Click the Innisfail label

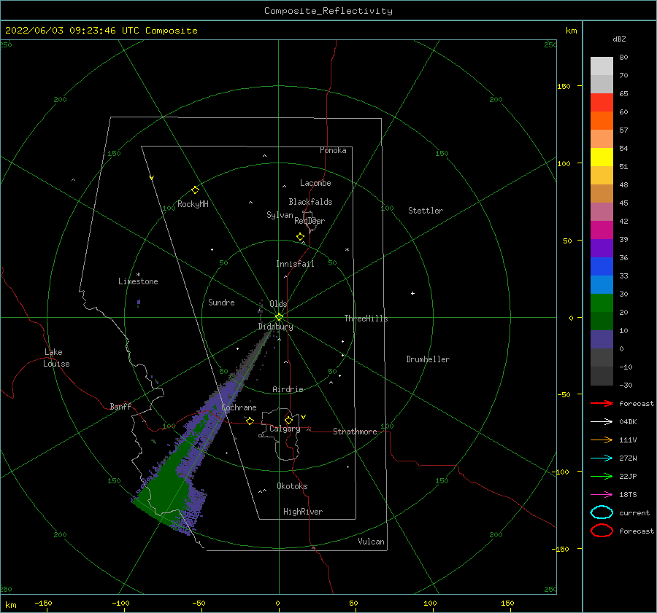pyautogui.click(x=295, y=264)
